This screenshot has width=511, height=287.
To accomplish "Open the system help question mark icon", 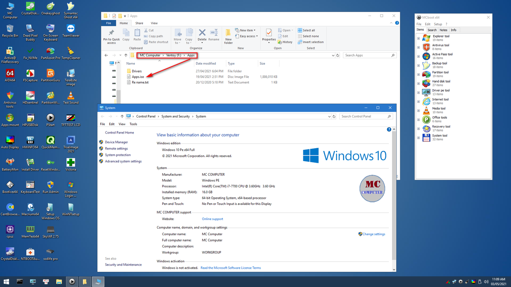I will [389, 130].
